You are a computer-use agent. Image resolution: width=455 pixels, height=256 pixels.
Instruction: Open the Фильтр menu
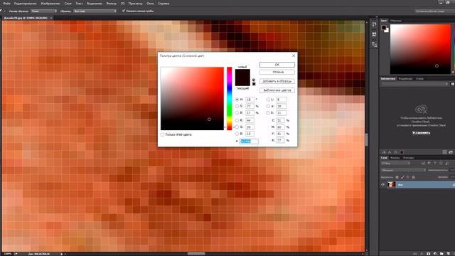111,4
